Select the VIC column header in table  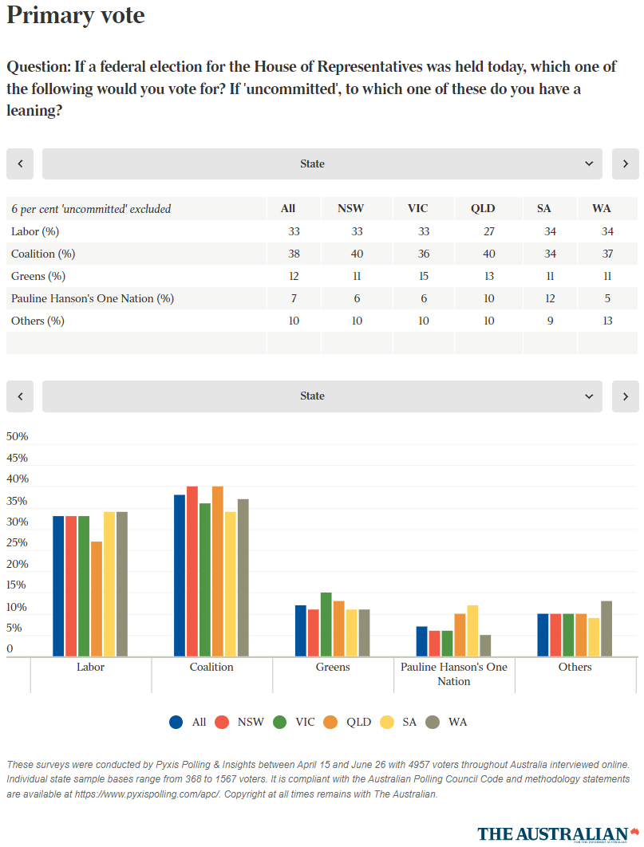click(417, 209)
